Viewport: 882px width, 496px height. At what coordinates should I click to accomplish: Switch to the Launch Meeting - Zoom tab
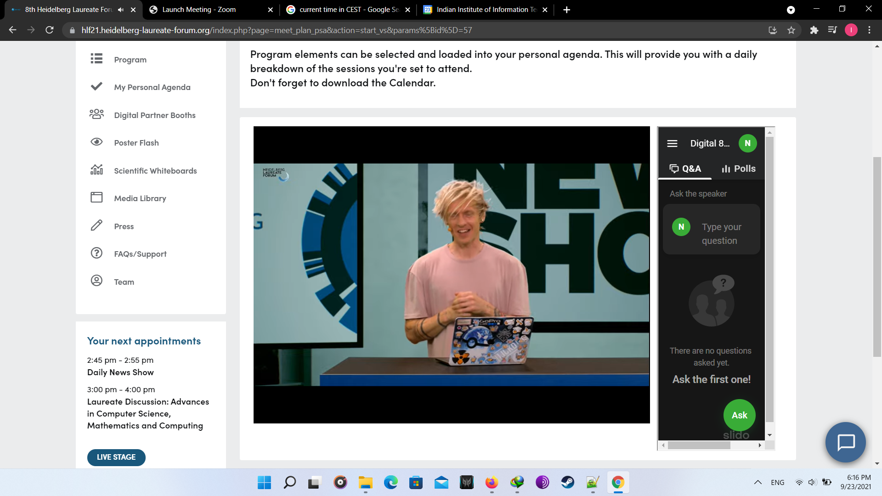pos(199,10)
